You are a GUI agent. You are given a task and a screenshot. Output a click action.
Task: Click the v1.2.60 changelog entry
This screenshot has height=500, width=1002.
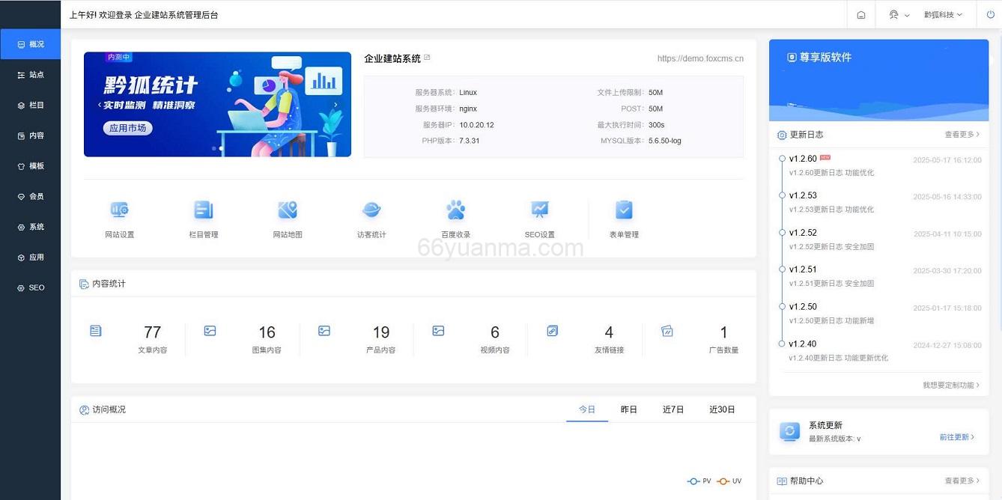804,159
